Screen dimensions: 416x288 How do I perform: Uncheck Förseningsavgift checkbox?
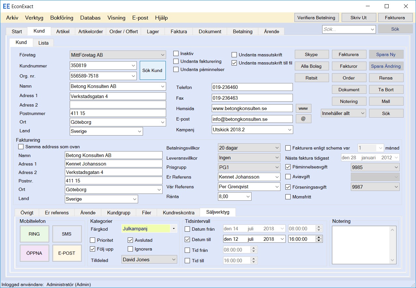(x=288, y=187)
